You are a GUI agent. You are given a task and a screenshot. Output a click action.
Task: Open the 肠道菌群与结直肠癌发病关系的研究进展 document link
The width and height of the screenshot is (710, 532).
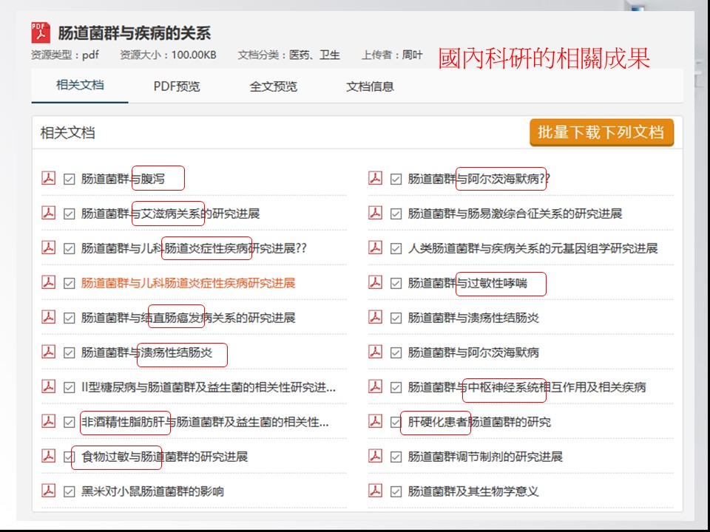point(188,318)
